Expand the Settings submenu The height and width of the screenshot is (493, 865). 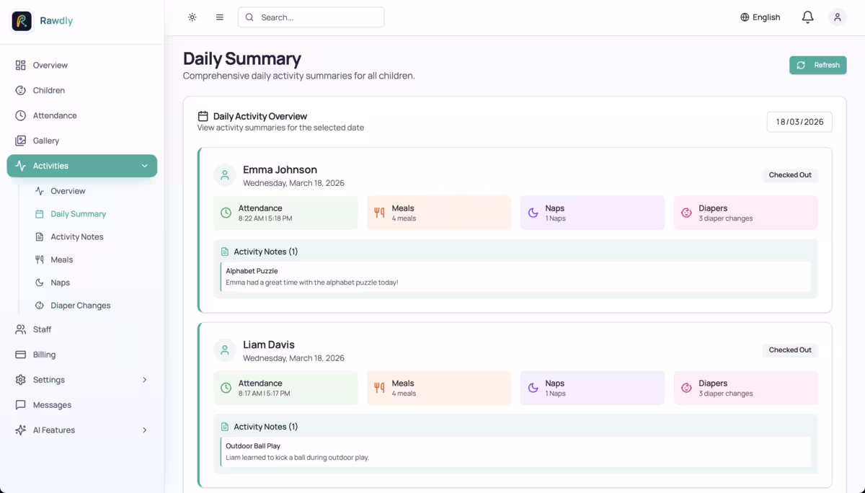pyautogui.click(x=144, y=380)
